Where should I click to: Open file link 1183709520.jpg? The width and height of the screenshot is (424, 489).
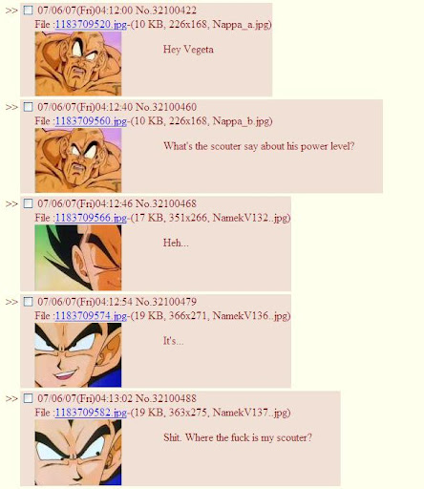tap(91, 24)
